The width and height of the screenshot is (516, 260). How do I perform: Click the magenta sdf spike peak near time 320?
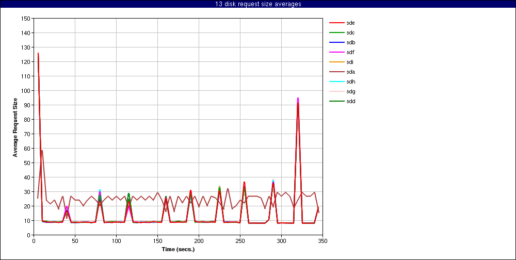coord(298,98)
